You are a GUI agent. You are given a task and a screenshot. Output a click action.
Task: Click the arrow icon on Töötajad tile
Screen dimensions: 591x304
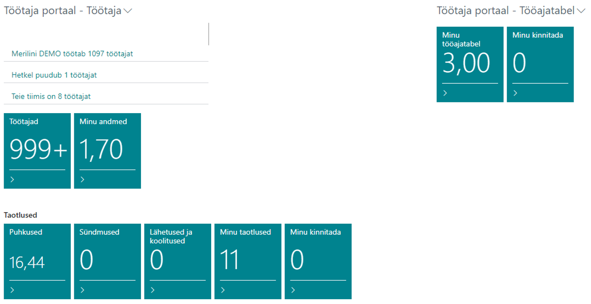[x=12, y=180]
